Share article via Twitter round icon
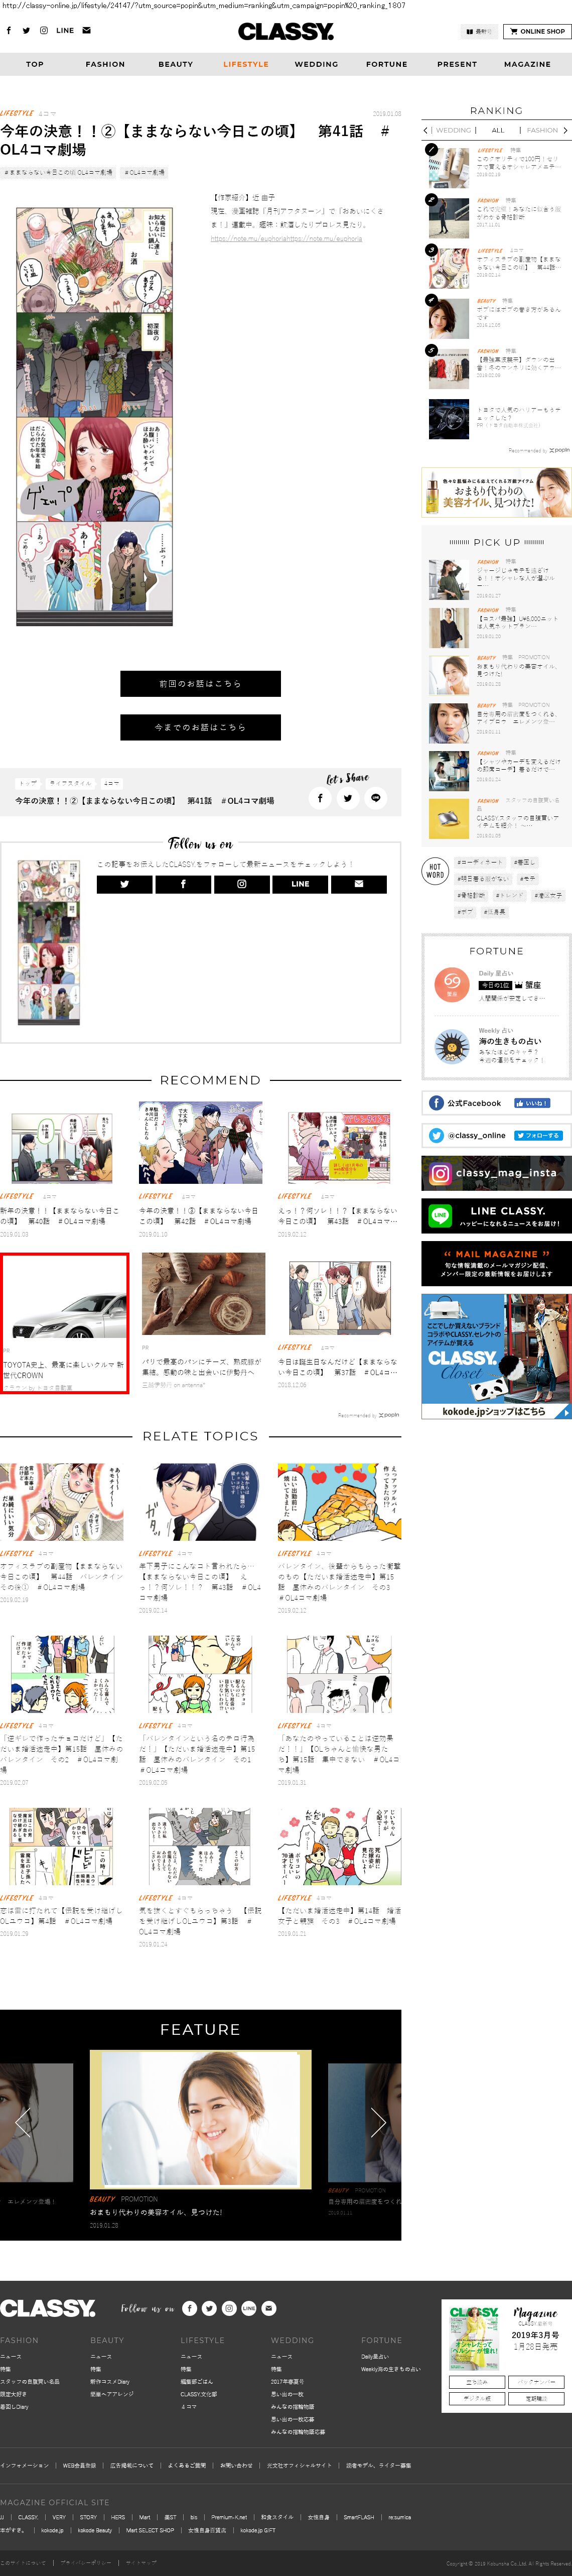Image resolution: width=572 pixels, height=2576 pixels. tap(347, 797)
